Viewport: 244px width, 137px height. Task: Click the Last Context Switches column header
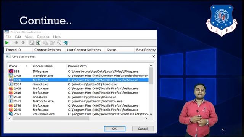[x=85, y=50]
